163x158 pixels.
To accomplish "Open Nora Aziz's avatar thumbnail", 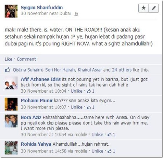I will point(11,121).
